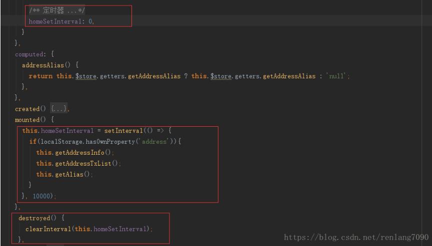432x246 pixels.
Task: Click this.homeSetInterval assignment in mounted
Action: pyautogui.click(x=58, y=131)
